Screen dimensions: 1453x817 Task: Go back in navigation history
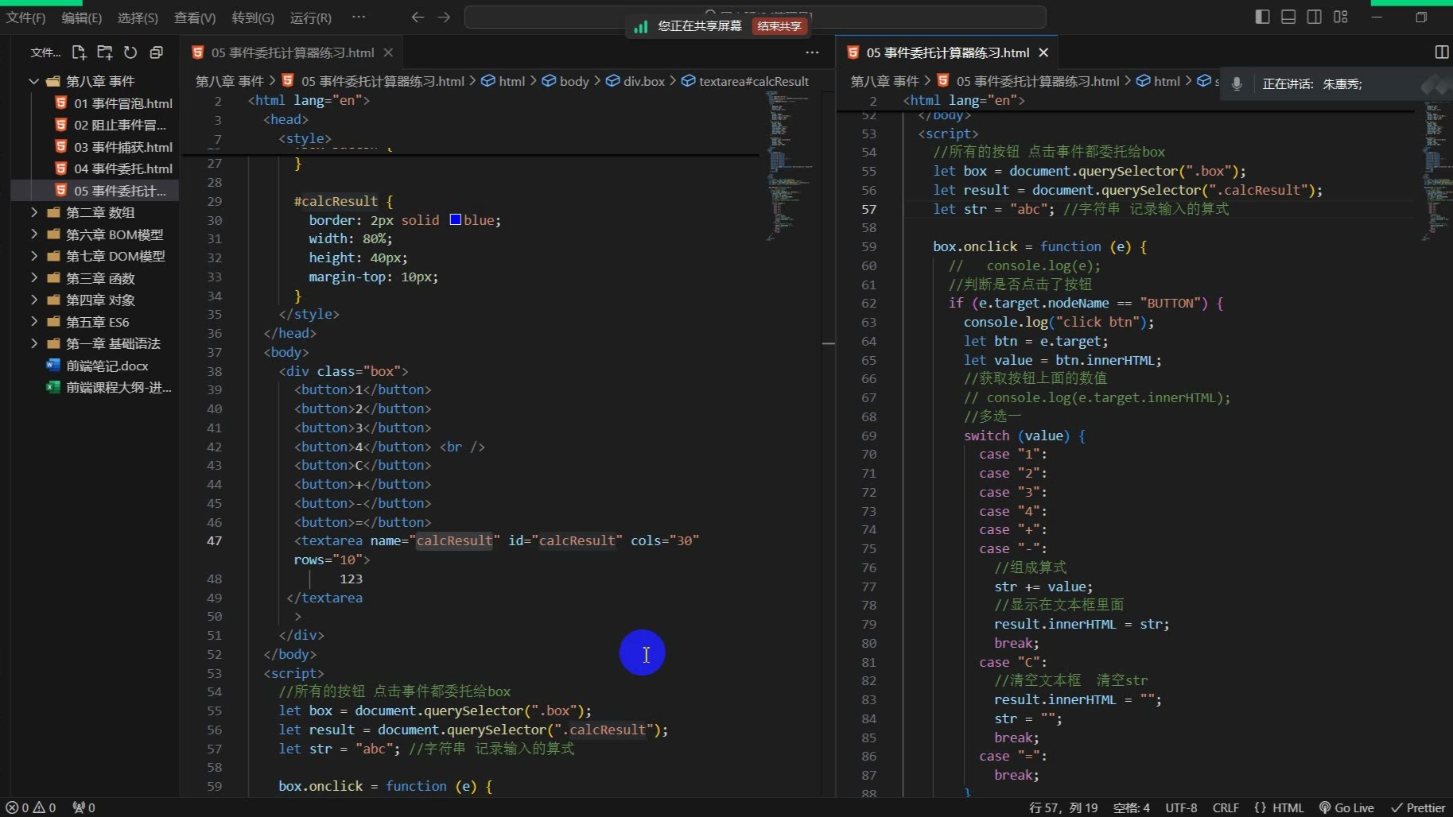(418, 17)
